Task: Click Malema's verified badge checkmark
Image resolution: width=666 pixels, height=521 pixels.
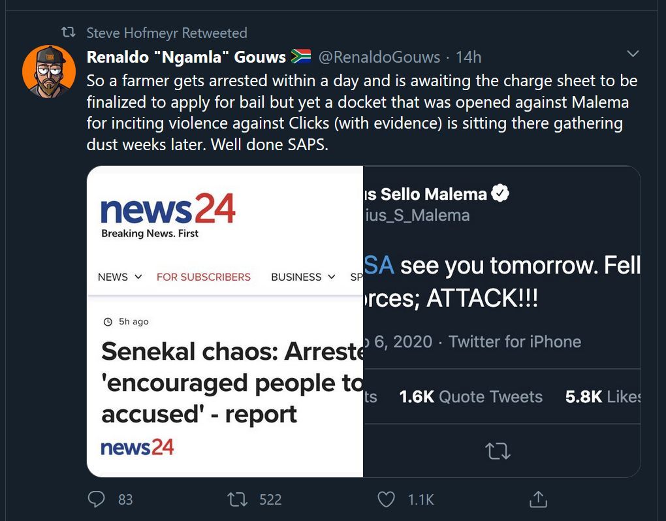Action: 499,192
